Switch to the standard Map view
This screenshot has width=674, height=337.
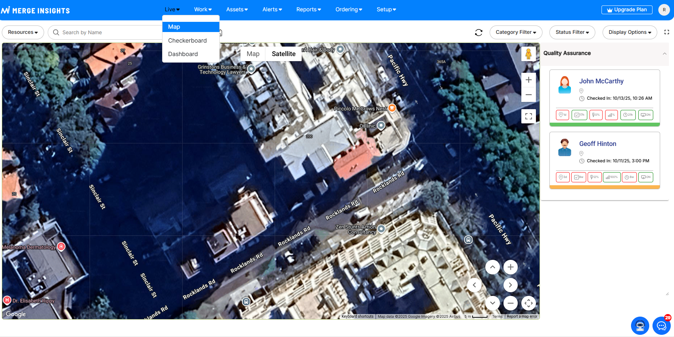(x=253, y=54)
